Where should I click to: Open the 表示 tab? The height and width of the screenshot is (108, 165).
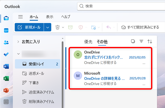(x=49, y=17)
